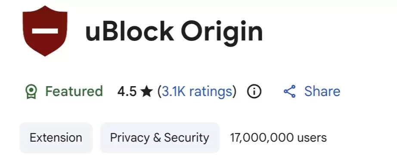Screen dimensions: 397x155
Task: Click the word Privacy in the chip
Action: [x=130, y=138]
